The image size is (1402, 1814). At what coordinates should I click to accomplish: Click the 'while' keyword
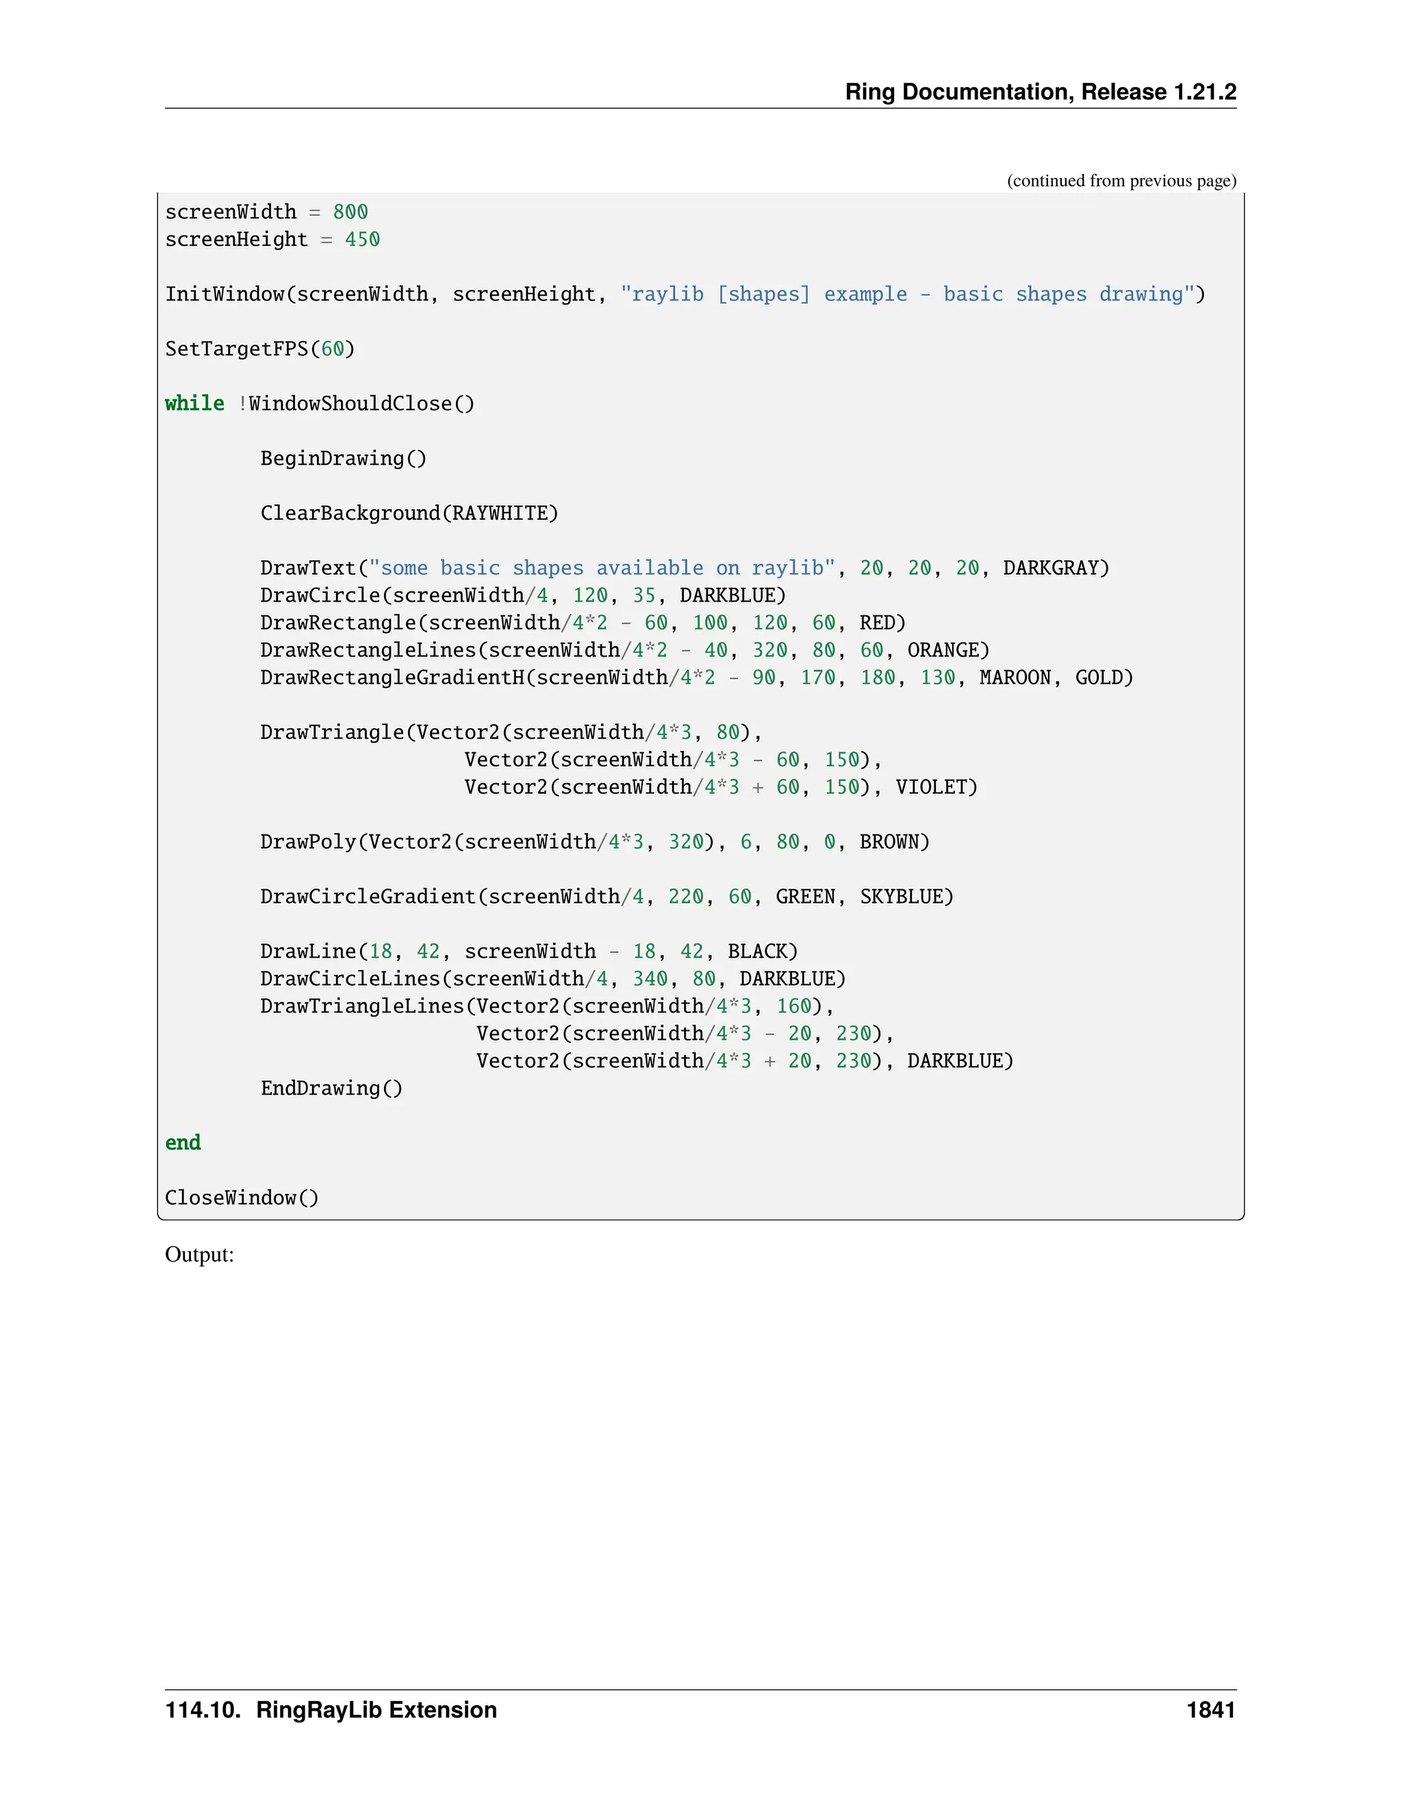point(194,404)
